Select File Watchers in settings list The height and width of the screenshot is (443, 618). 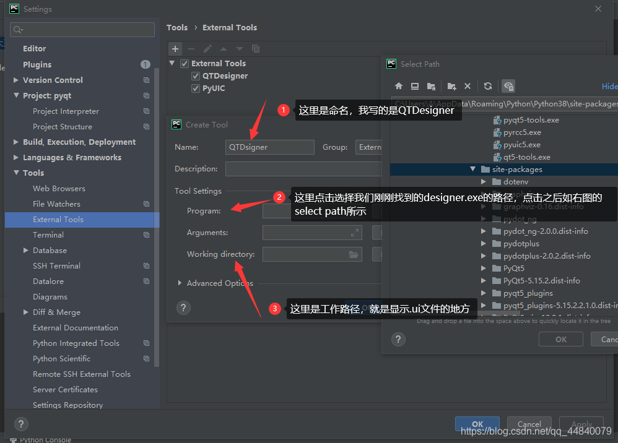pyautogui.click(x=56, y=204)
